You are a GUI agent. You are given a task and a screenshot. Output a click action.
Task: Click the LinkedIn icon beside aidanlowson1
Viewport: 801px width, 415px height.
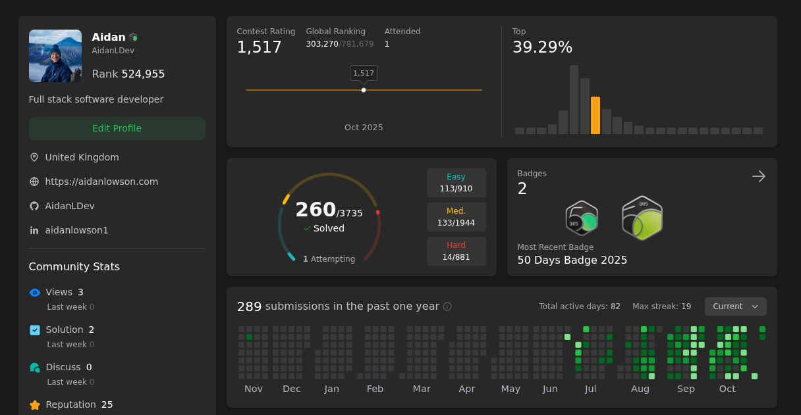tap(34, 230)
